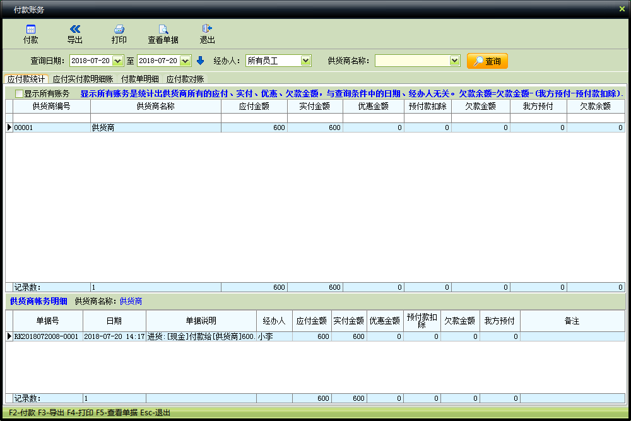The image size is (631, 421).
Task: Select supplier row 00001 in the table
Action: (50, 127)
